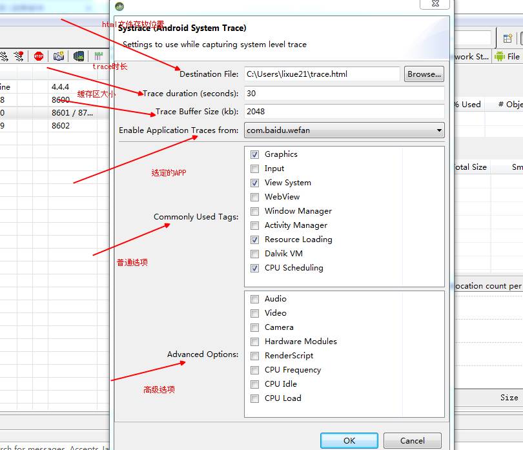Image resolution: width=523 pixels, height=450 pixels.
Task: Uncheck the View System checkbox
Action: click(x=254, y=183)
